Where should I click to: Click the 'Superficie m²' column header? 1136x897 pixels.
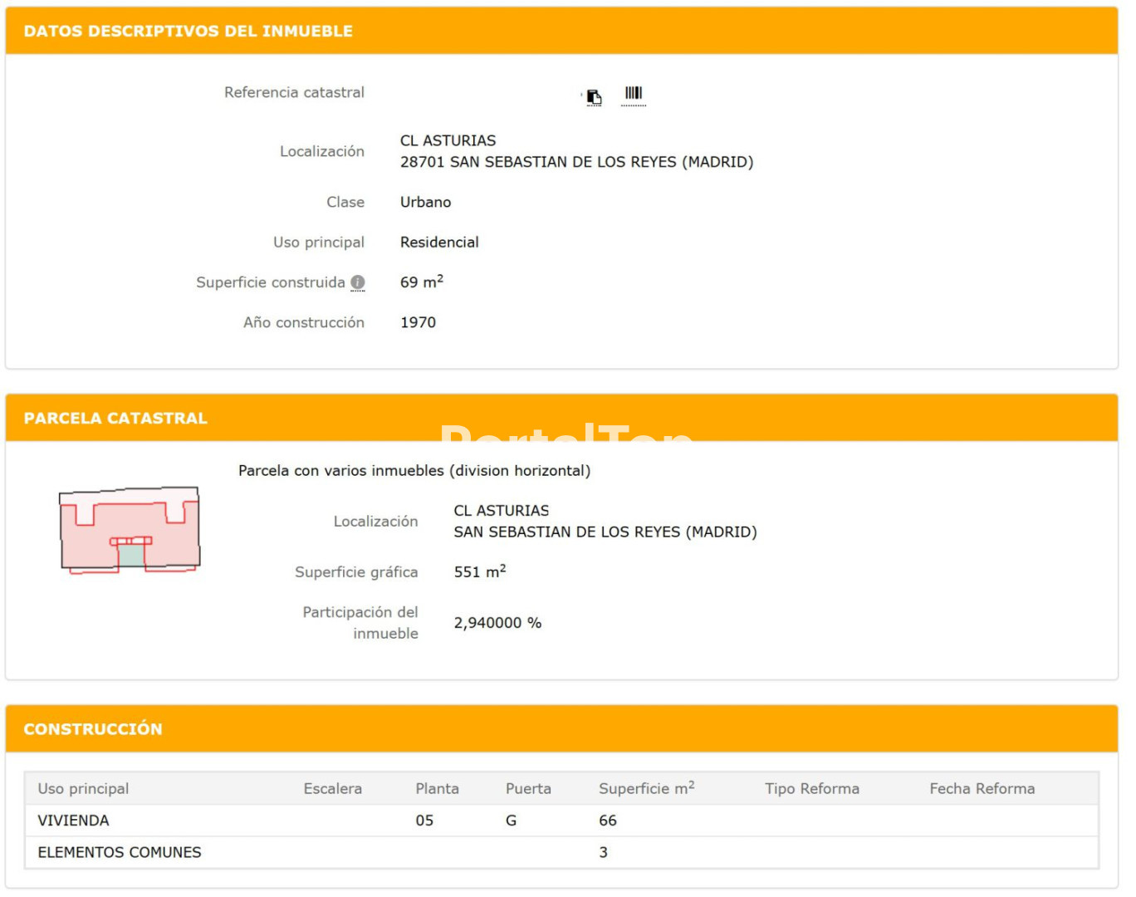coord(646,789)
